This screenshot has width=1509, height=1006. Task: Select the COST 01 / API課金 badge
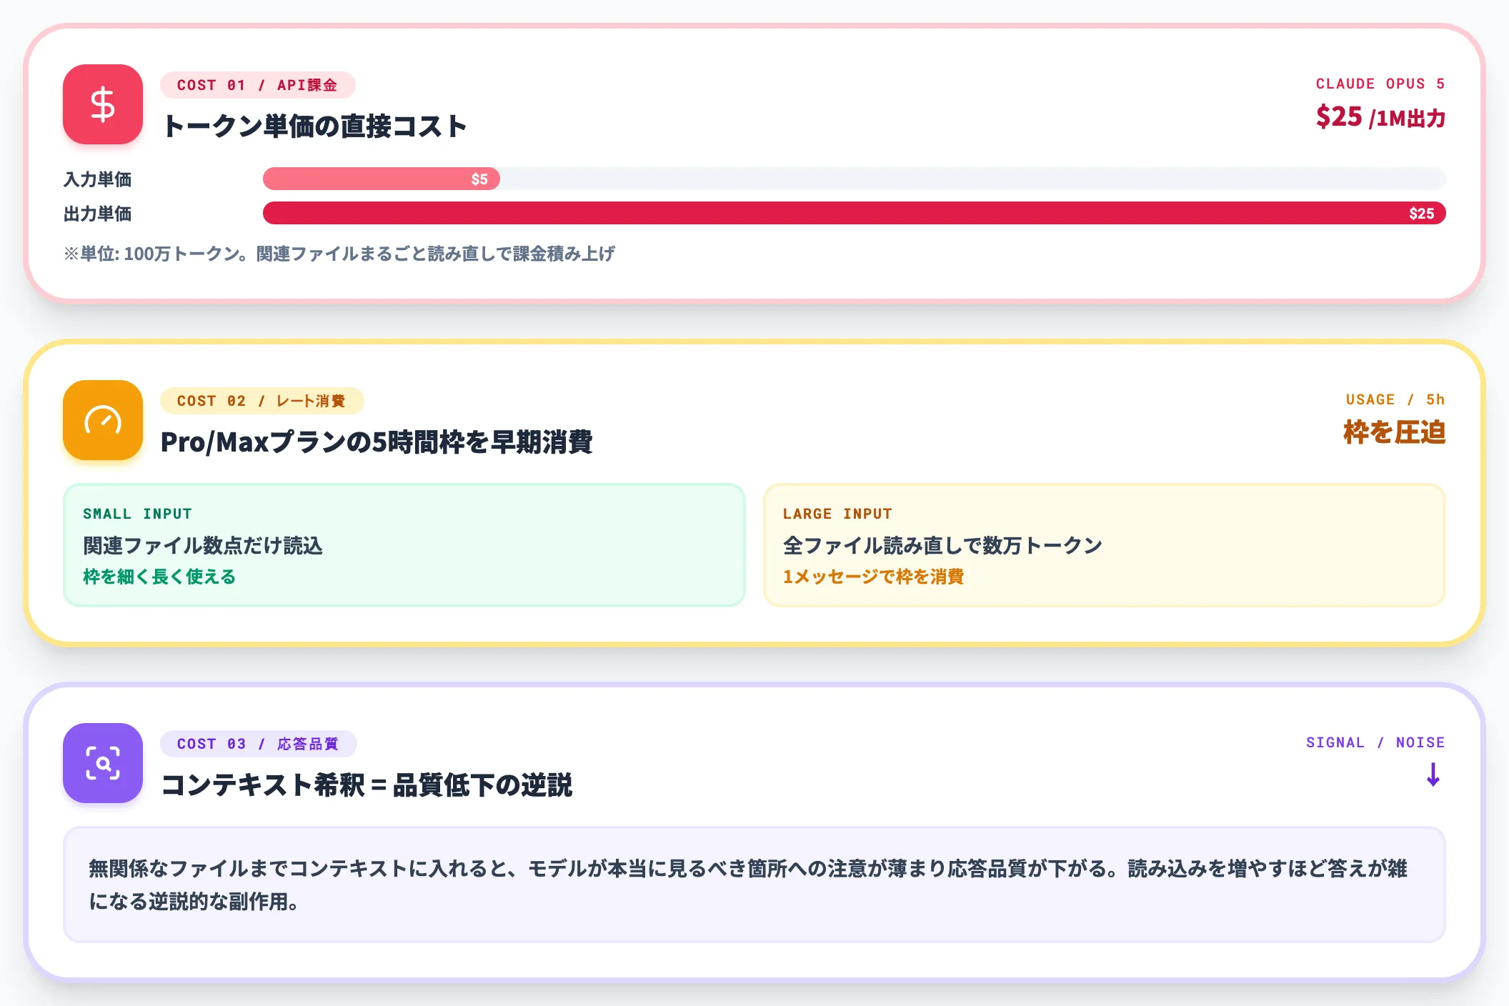coord(258,85)
